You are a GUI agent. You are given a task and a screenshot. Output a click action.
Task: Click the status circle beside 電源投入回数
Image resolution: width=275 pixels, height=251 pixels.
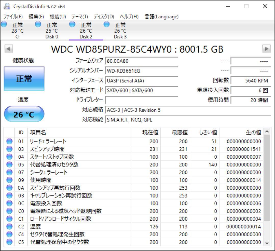point(9,203)
